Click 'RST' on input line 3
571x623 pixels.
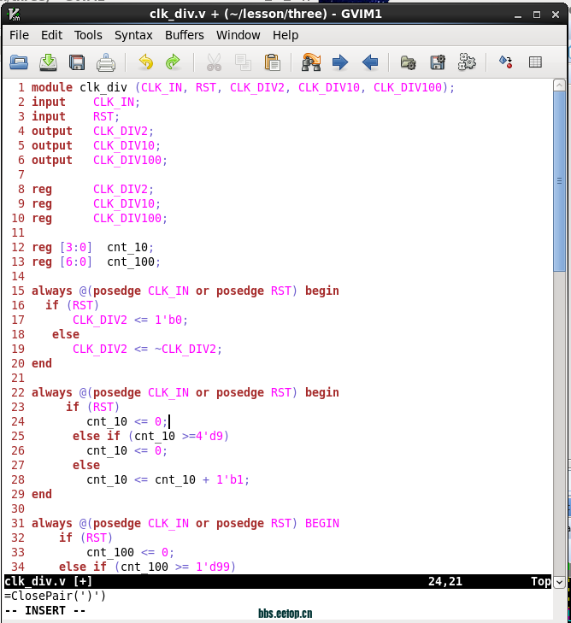[103, 116]
